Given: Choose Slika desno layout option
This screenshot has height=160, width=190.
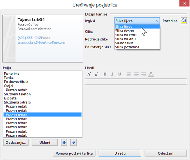Looking at the screenshot, I should tap(137, 31).
